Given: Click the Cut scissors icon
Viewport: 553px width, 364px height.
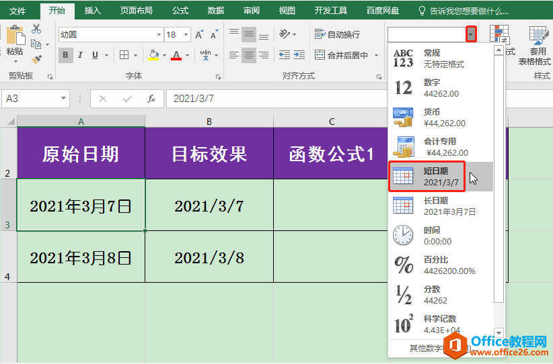Looking at the screenshot, I should (x=36, y=29).
